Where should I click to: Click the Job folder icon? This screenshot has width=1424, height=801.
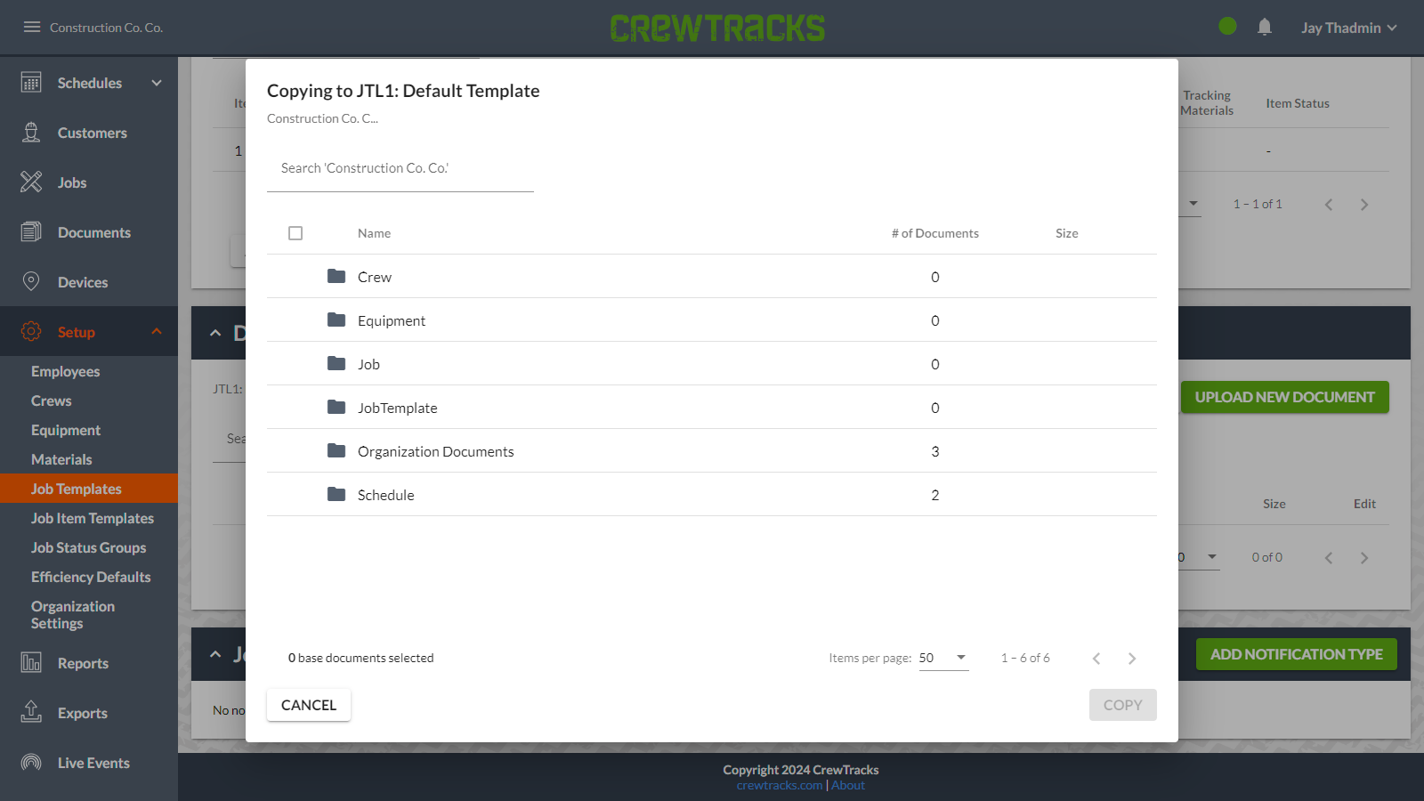pyautogui.click(x=336, y=363)
